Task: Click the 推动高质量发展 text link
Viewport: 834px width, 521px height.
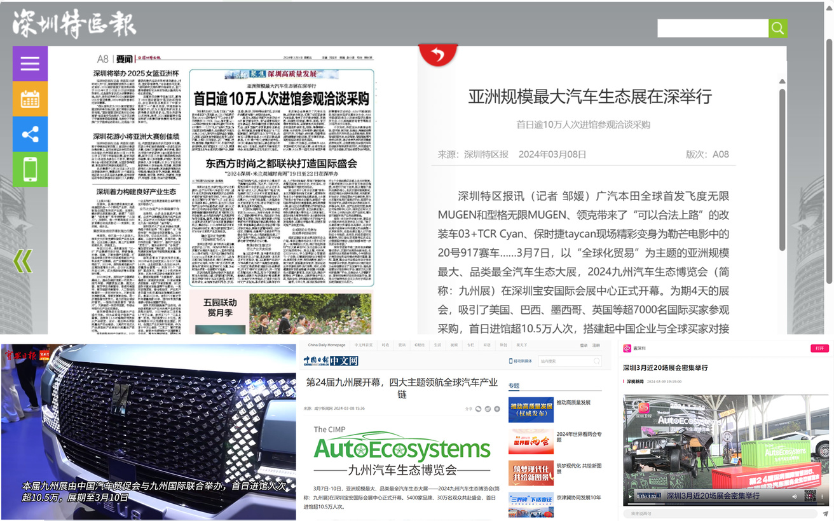Action: pyautogui.click(x=573, y=402)
